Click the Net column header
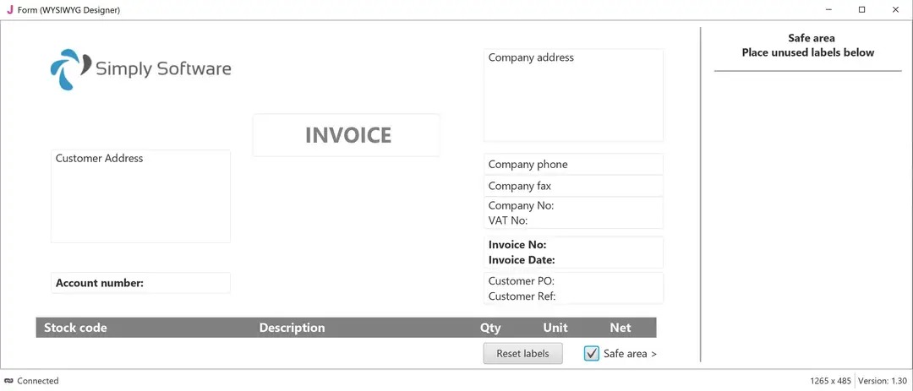The width and height of the screenshot is (913, 391). click(x=621, y=328)
